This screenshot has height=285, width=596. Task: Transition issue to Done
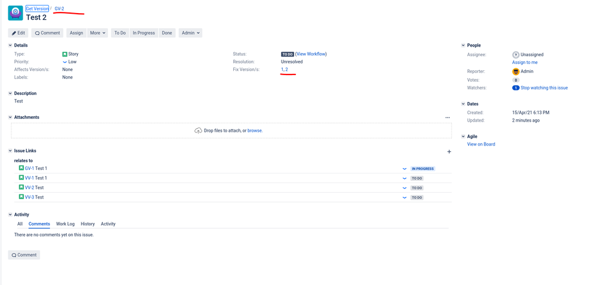click(167, 33)
